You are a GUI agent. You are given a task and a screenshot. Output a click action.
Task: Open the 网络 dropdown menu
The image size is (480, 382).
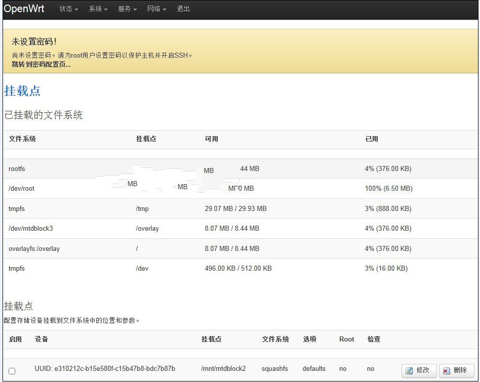click(156, 9)
